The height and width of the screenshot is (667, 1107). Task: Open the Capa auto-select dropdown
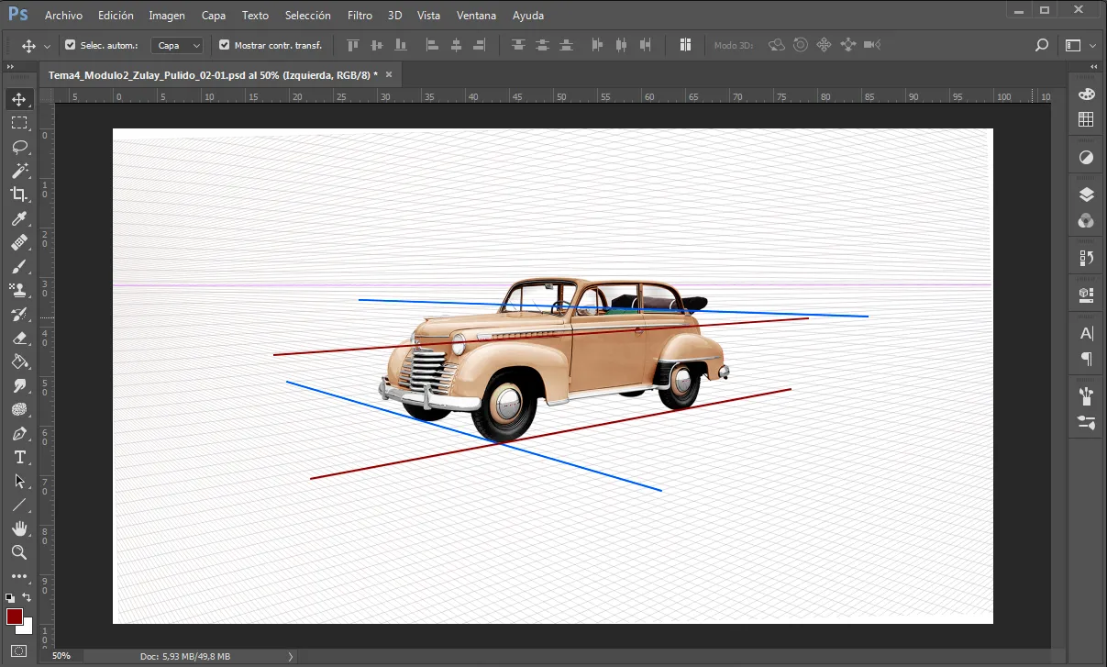(177, 45)
